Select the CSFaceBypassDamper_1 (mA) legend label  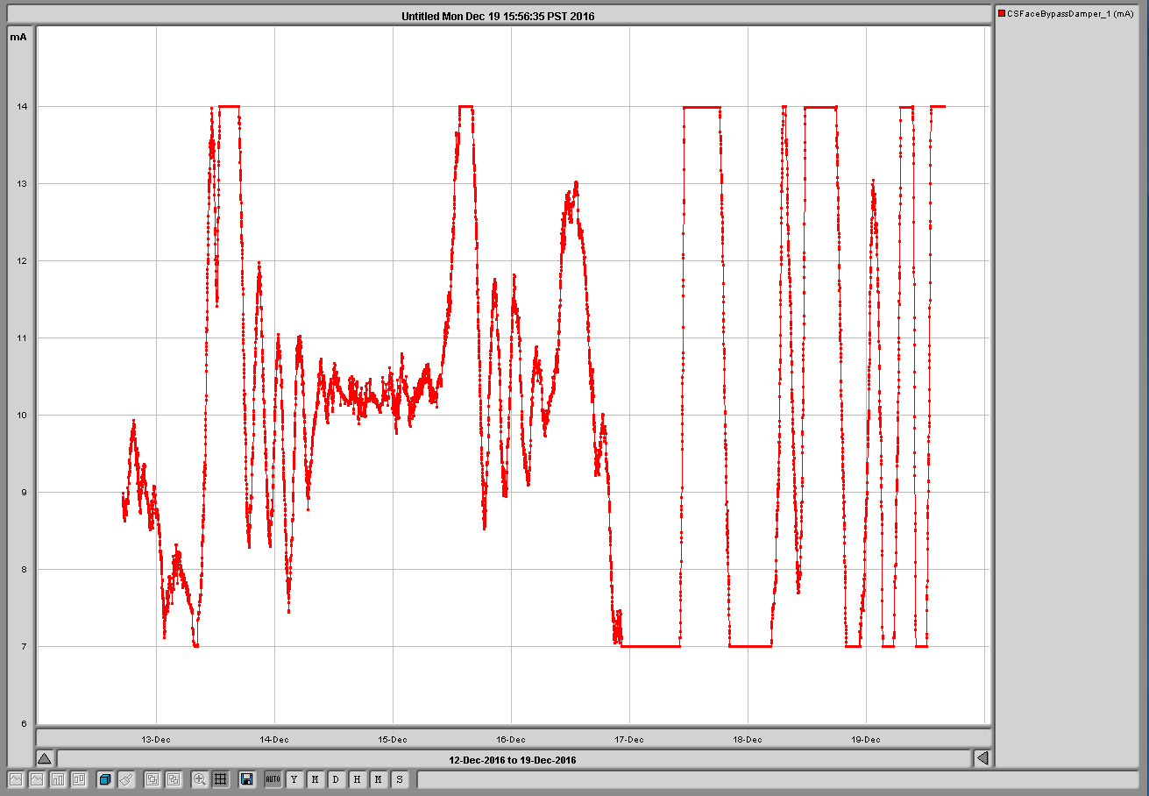click(1071, 14)
